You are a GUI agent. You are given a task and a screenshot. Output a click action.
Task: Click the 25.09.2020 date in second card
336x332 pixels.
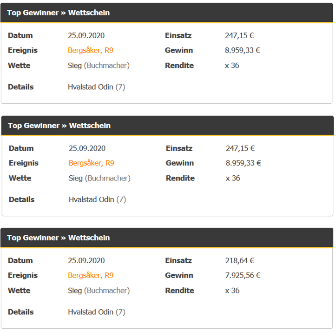tap(87, 148)
